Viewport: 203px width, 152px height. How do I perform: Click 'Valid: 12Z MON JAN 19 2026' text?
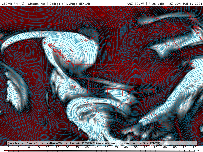coord(180,4)
